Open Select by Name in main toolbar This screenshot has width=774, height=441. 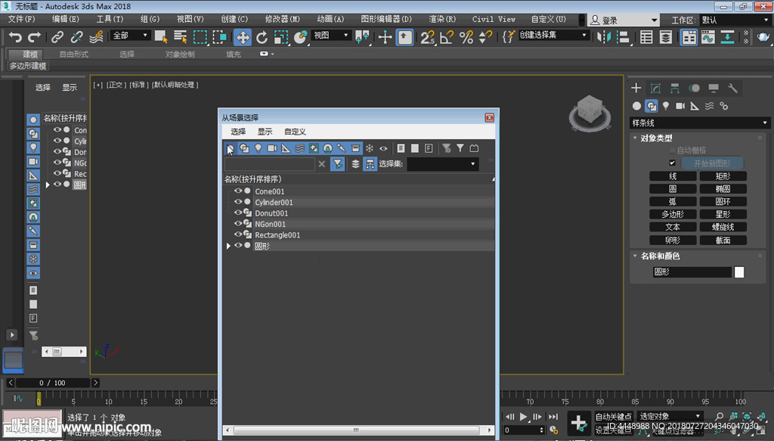(181, 37)
